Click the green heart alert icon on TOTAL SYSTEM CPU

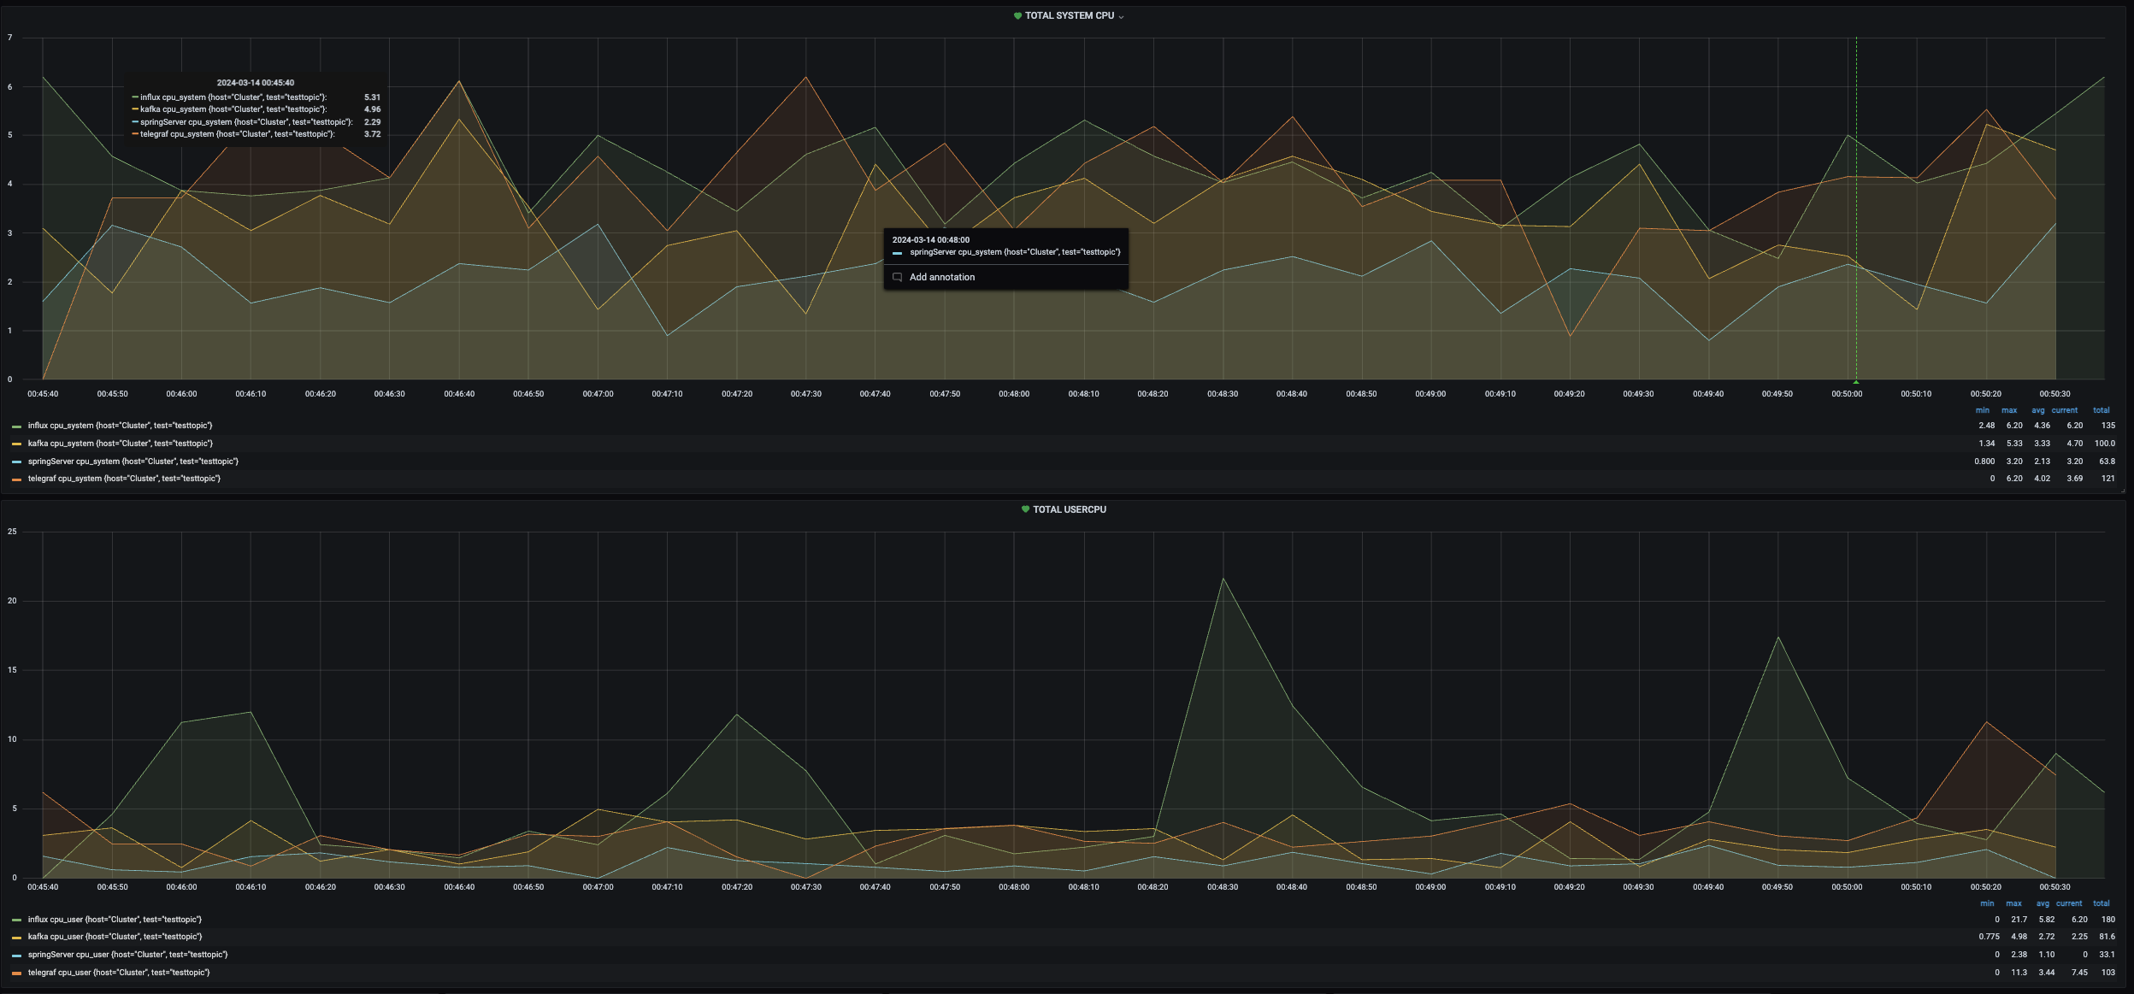[x=1017, y=16]
